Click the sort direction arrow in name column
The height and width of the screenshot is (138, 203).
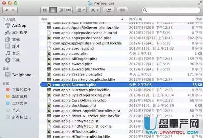[122, 19]
